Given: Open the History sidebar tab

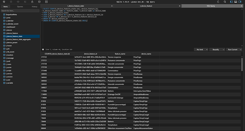Looking at the screenshot, I should tap(34, 6).
